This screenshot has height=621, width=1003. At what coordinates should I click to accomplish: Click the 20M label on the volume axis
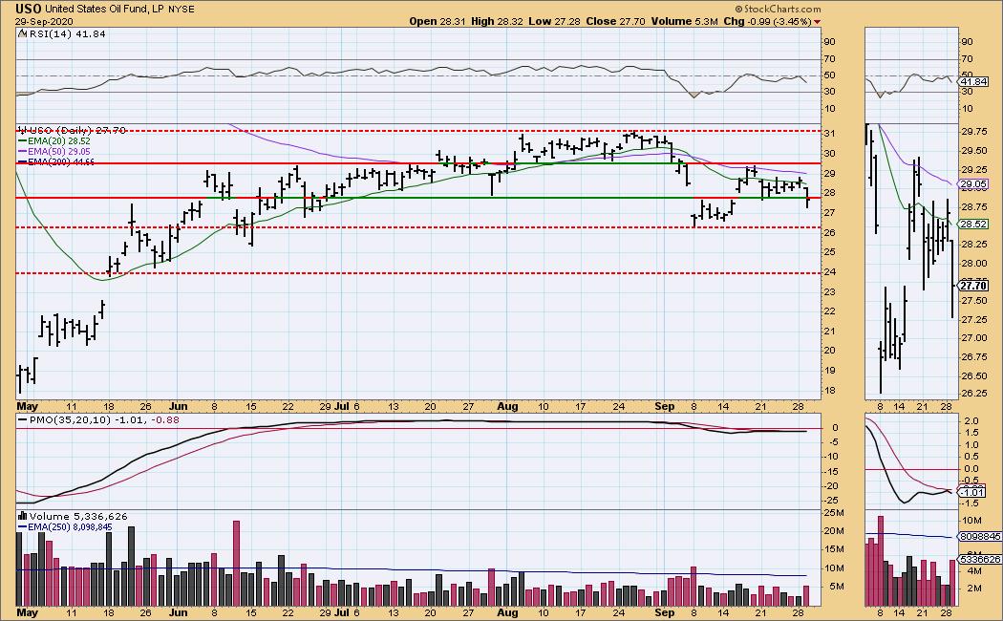[x=833, y=531]
